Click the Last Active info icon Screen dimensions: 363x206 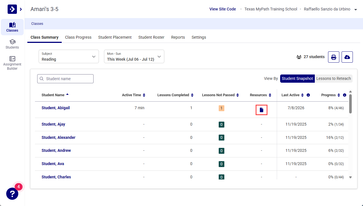click(308, 95)
